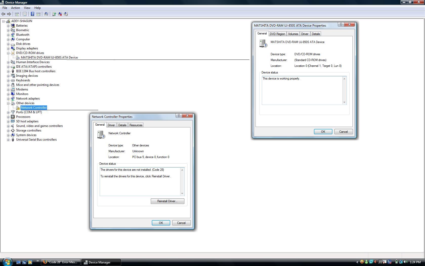Screen dimensions: 425x266
Task: Select Keyboards tree item
Action: pos(23,80)
